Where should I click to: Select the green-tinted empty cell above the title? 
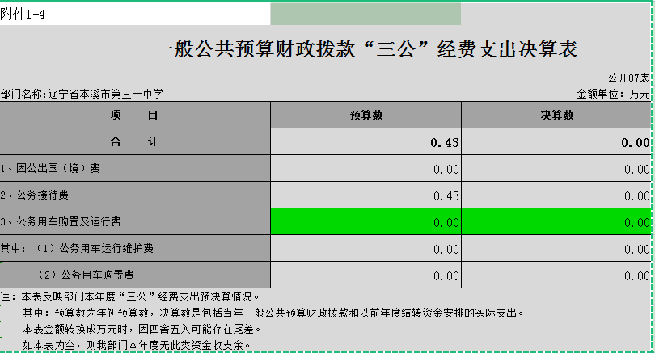click(x=366, y=15)
